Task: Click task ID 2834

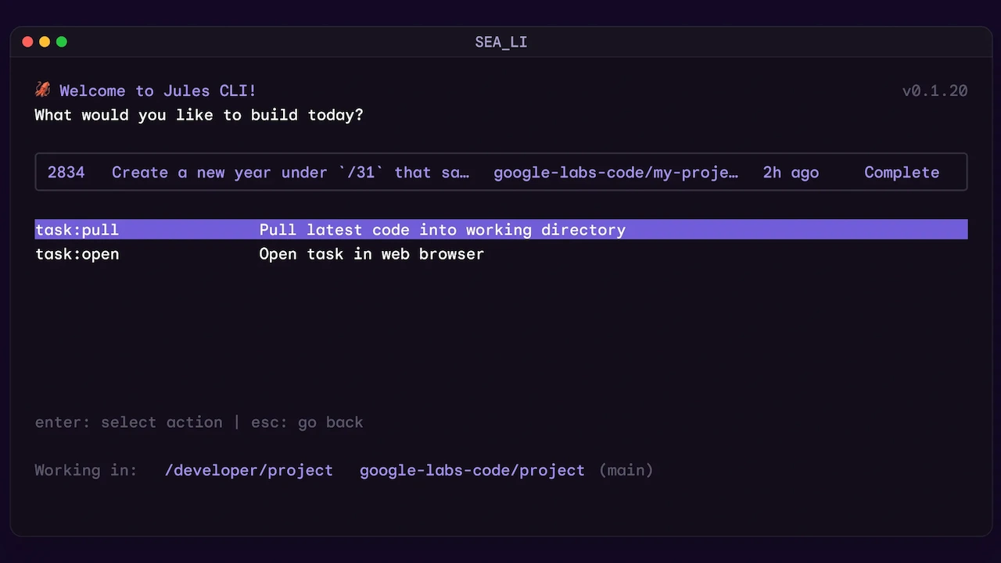Action: [66, 173]
